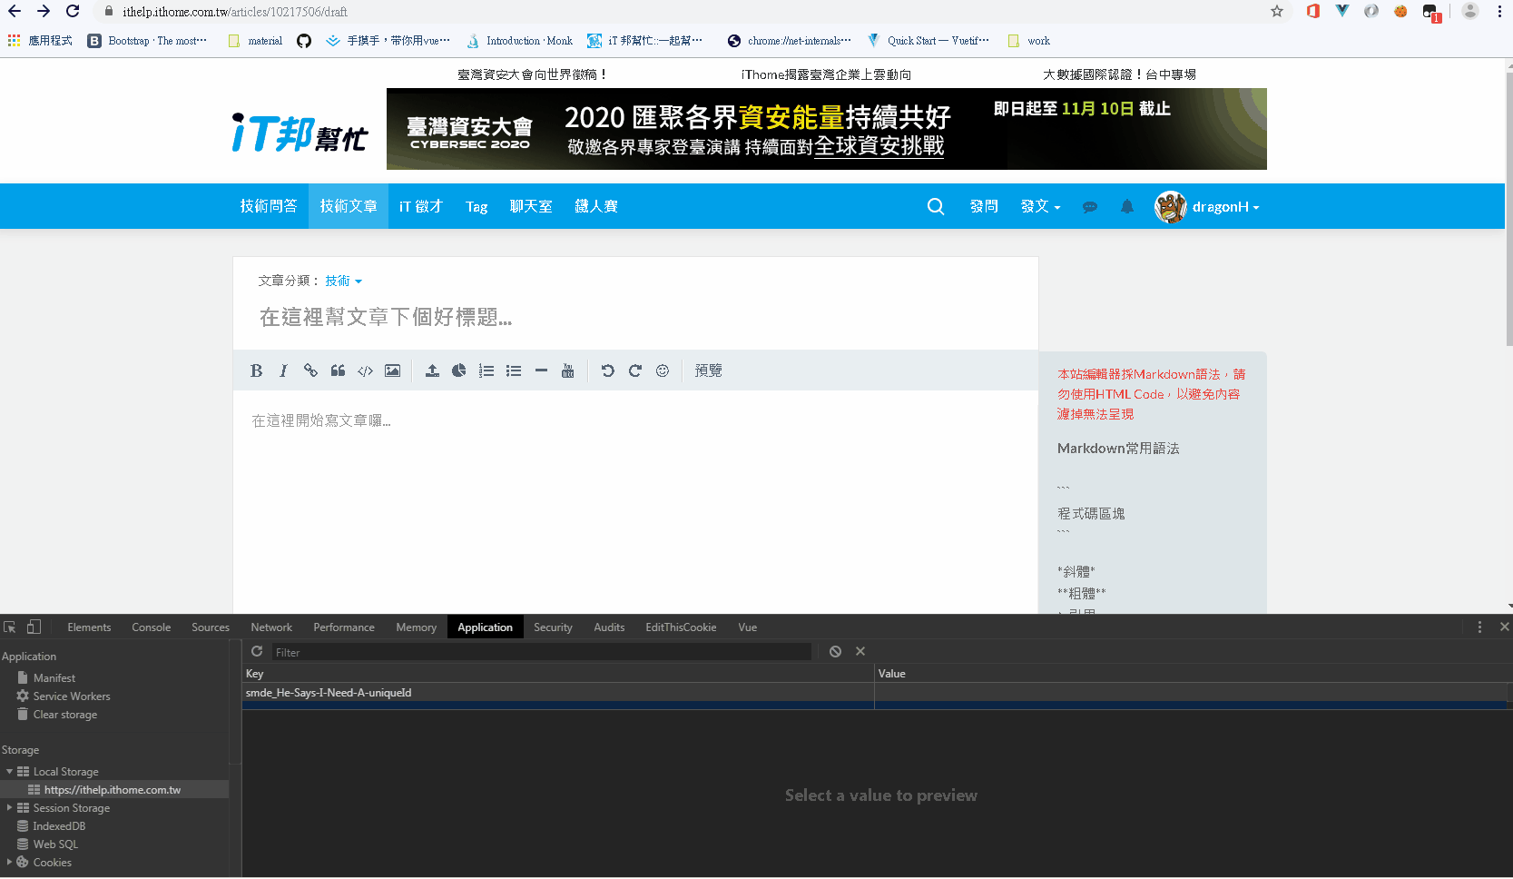Image resolution: width=1513 pixels, height=879 pixels.
Task: Open the emoji picker in the editor
Action: [663, 370]
